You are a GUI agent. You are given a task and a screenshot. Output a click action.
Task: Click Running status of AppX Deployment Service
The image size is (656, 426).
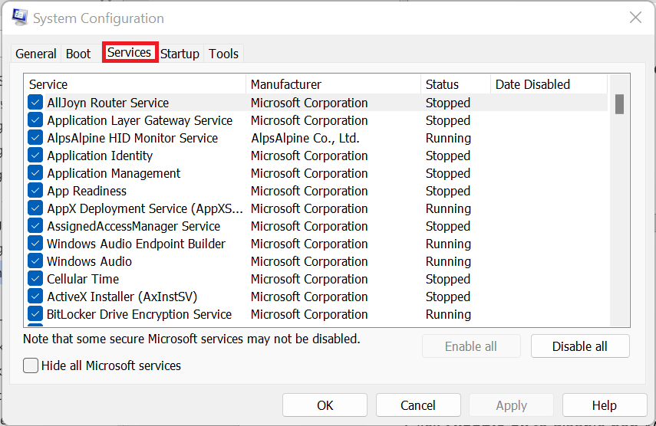point(449,208)
